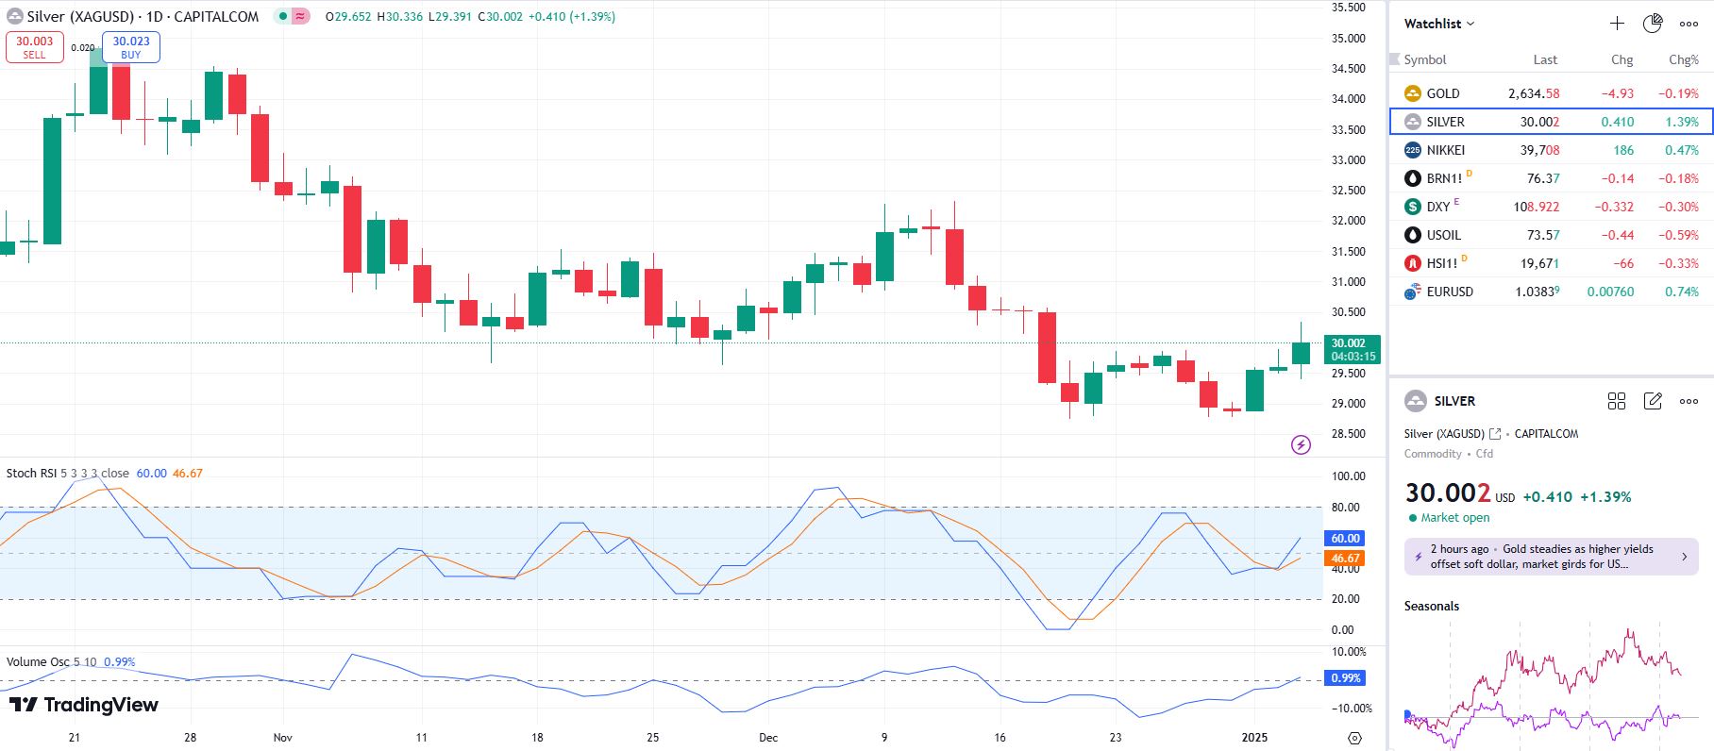Expand the Gold steadies news headline arrow
The image size is (1714, 751).
coord(1685,557)
